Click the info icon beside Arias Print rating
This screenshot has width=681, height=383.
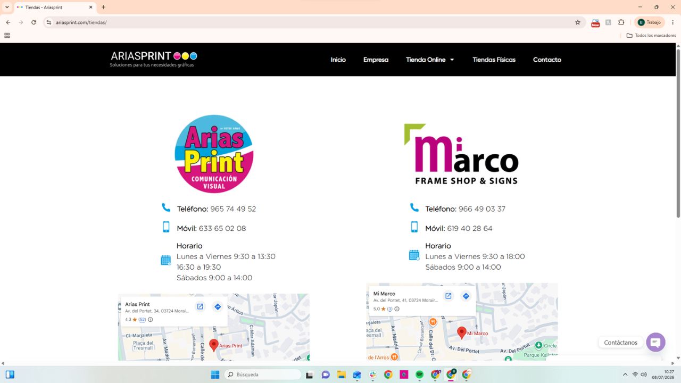tap(150, 320)
